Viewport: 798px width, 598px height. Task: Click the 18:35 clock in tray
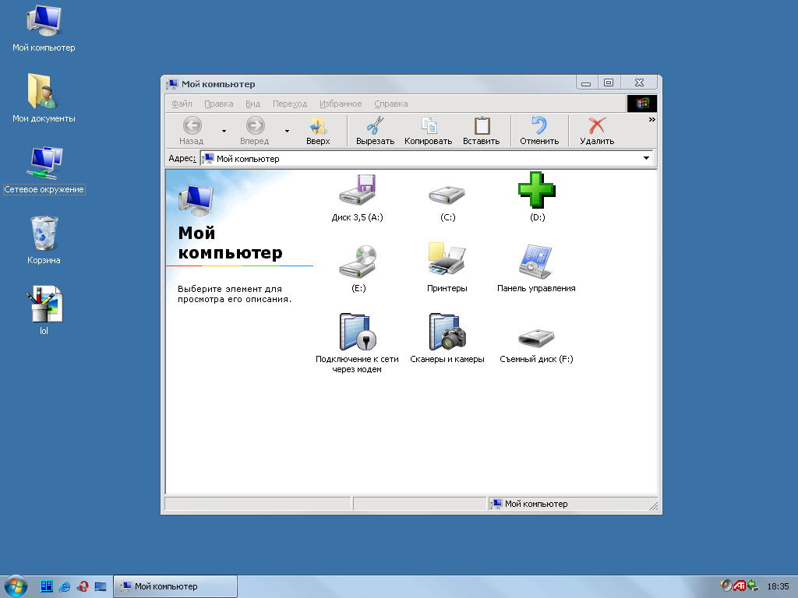[778, 586]
